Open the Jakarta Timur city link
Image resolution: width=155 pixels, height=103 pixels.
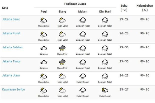[x=11, y=61]
